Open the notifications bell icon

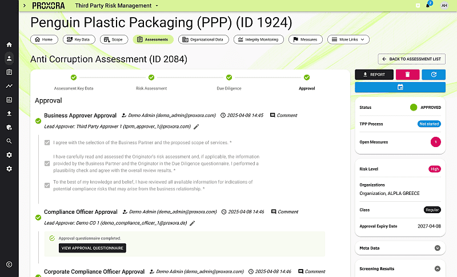pos(428,6)
